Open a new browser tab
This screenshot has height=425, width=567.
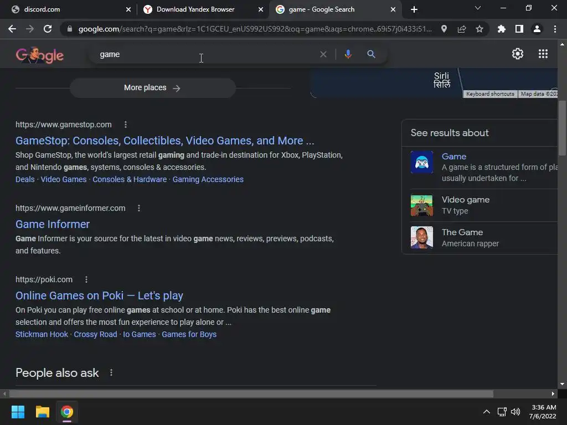pos(414,9)
